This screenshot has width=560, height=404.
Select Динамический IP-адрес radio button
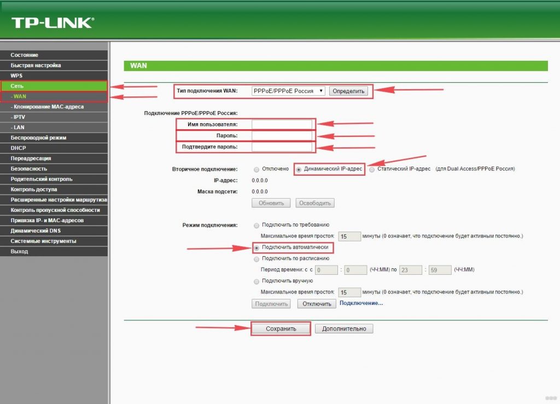pyautogui.click(x=299, y=169)
